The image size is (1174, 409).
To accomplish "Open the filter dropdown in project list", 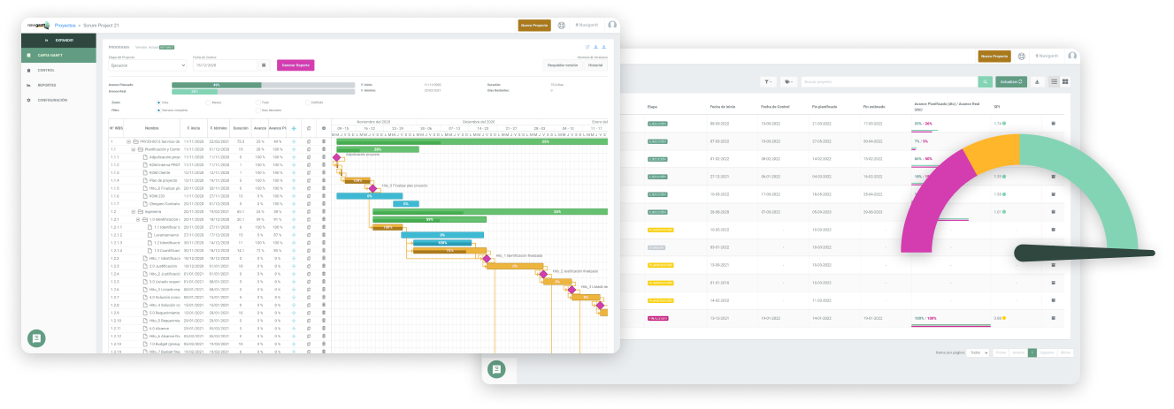I will pyautogui.click(x=768, y=82).
